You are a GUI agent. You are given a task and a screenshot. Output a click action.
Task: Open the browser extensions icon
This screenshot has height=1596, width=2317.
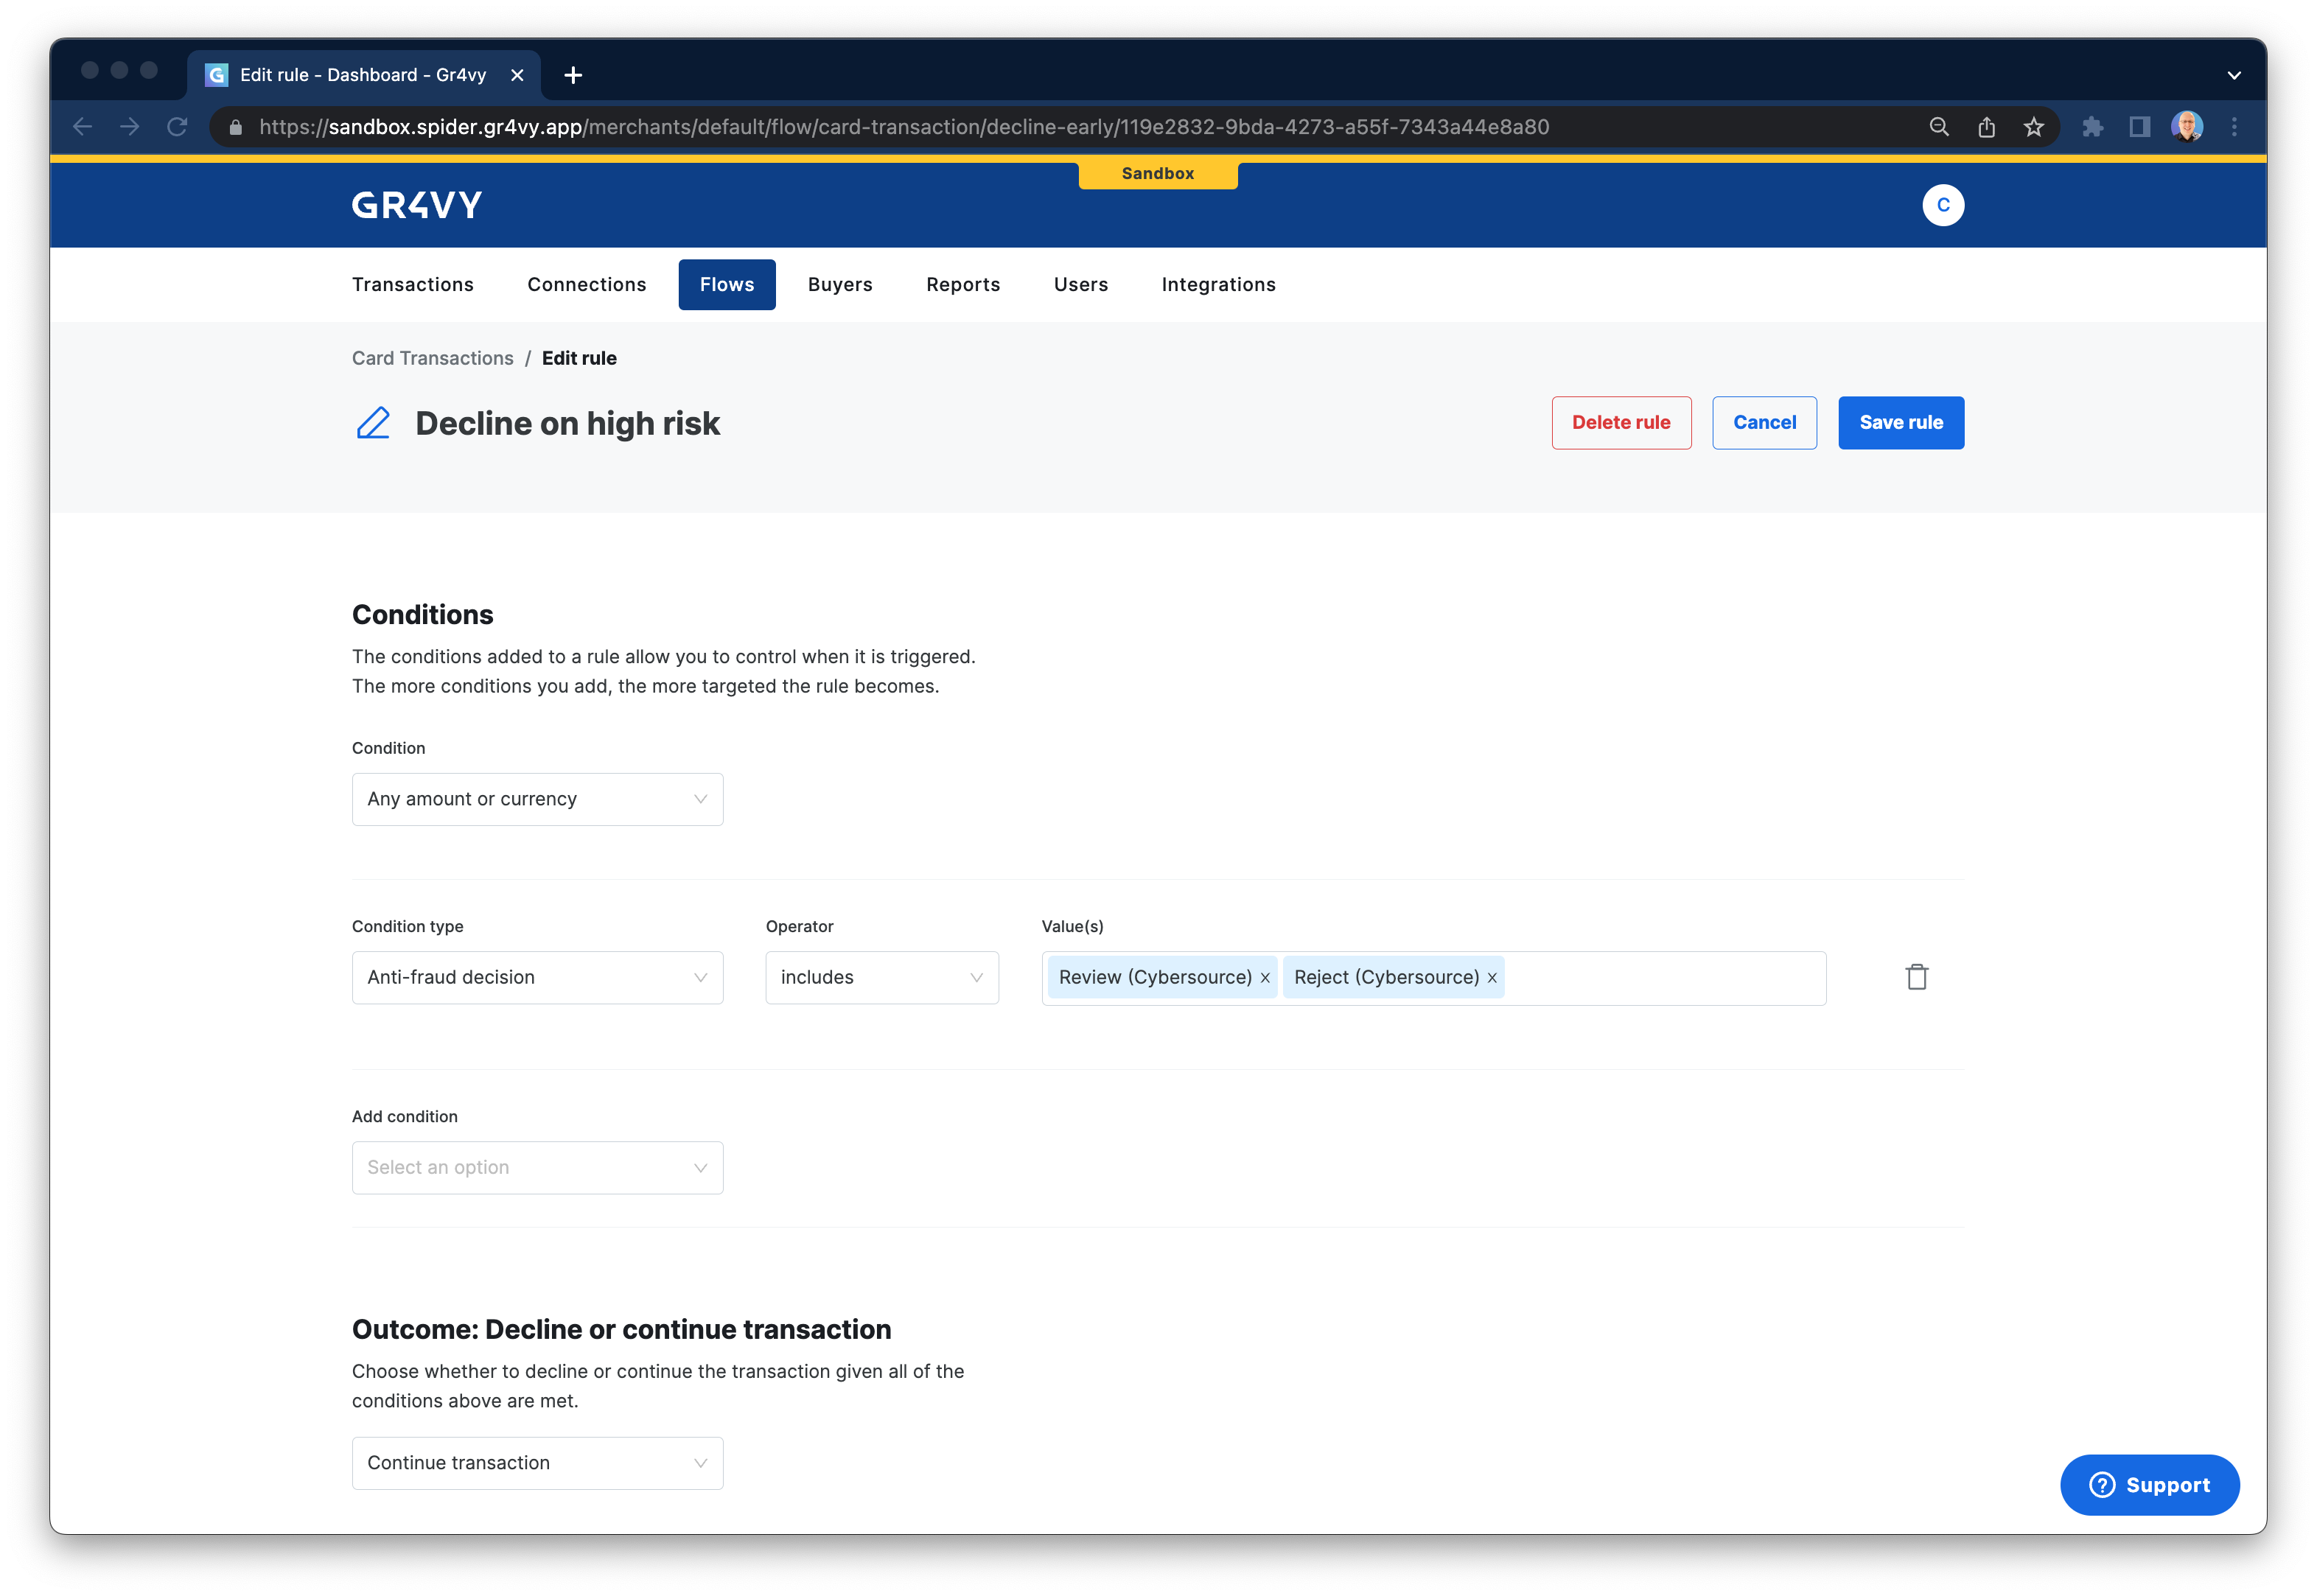(x=2092, y=126)
